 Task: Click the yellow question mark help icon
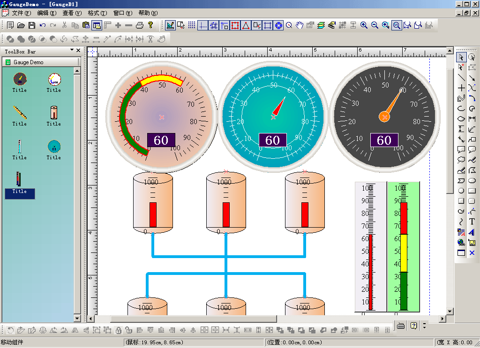150,25
